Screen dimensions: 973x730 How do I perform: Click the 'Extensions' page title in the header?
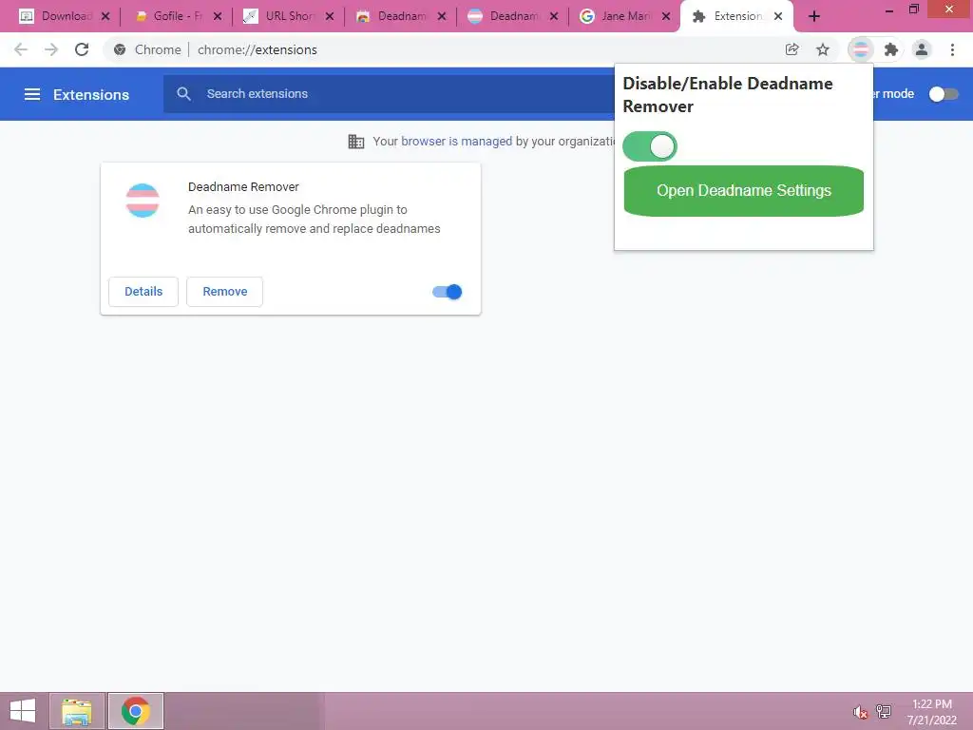pos(91,94)
